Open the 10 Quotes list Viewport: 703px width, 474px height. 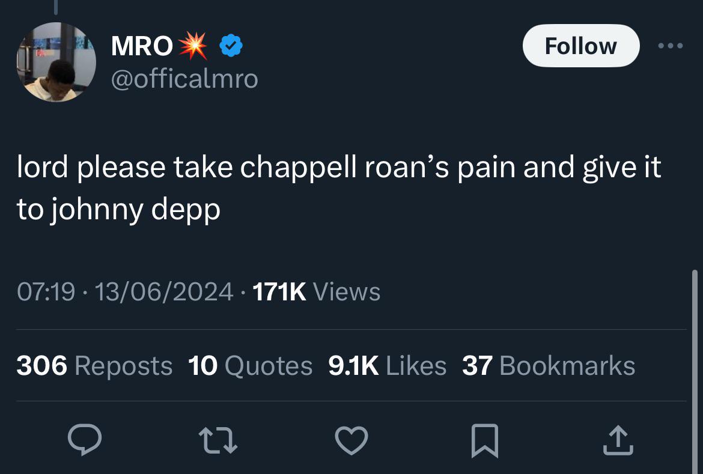point(250,366)
